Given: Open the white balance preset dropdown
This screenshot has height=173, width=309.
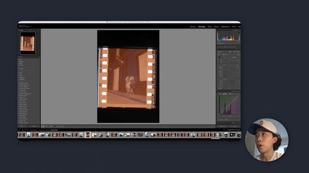Looking at the screenshot, I should click(235, 57).
